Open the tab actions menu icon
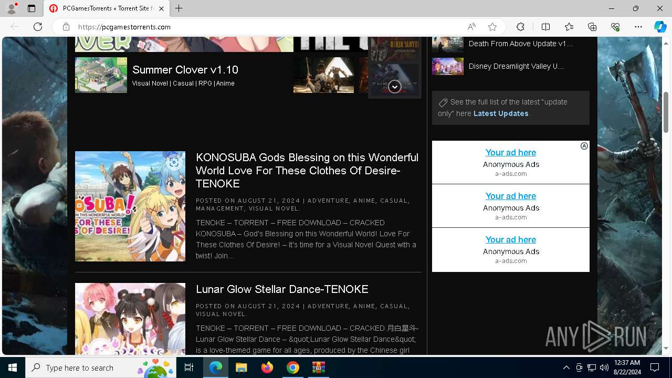The image size is (672, 378). [x=31, y=8]
